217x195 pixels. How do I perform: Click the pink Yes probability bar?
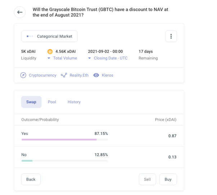(x=59, y=140)
